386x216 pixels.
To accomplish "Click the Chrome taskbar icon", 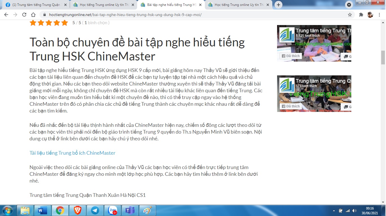I will (x=60, y=210).
